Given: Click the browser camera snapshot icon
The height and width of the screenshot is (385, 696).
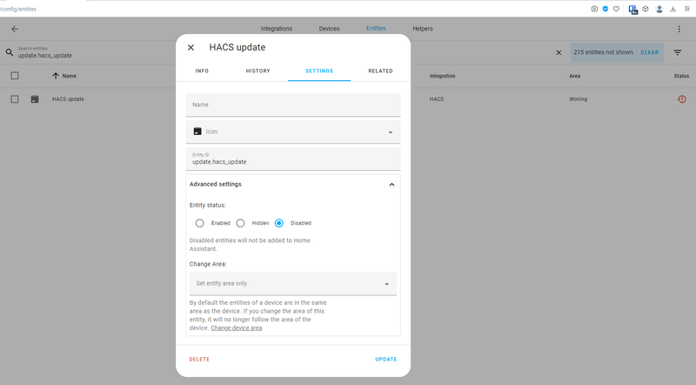Looking at the screenshot, I should 594,9.
